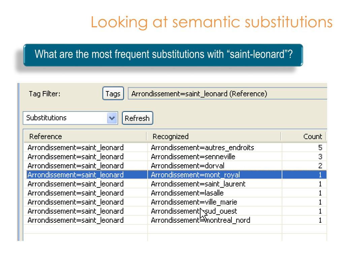Open the Substitutions dropdown arrow
The image size is (345, 258).
[112, 118]
